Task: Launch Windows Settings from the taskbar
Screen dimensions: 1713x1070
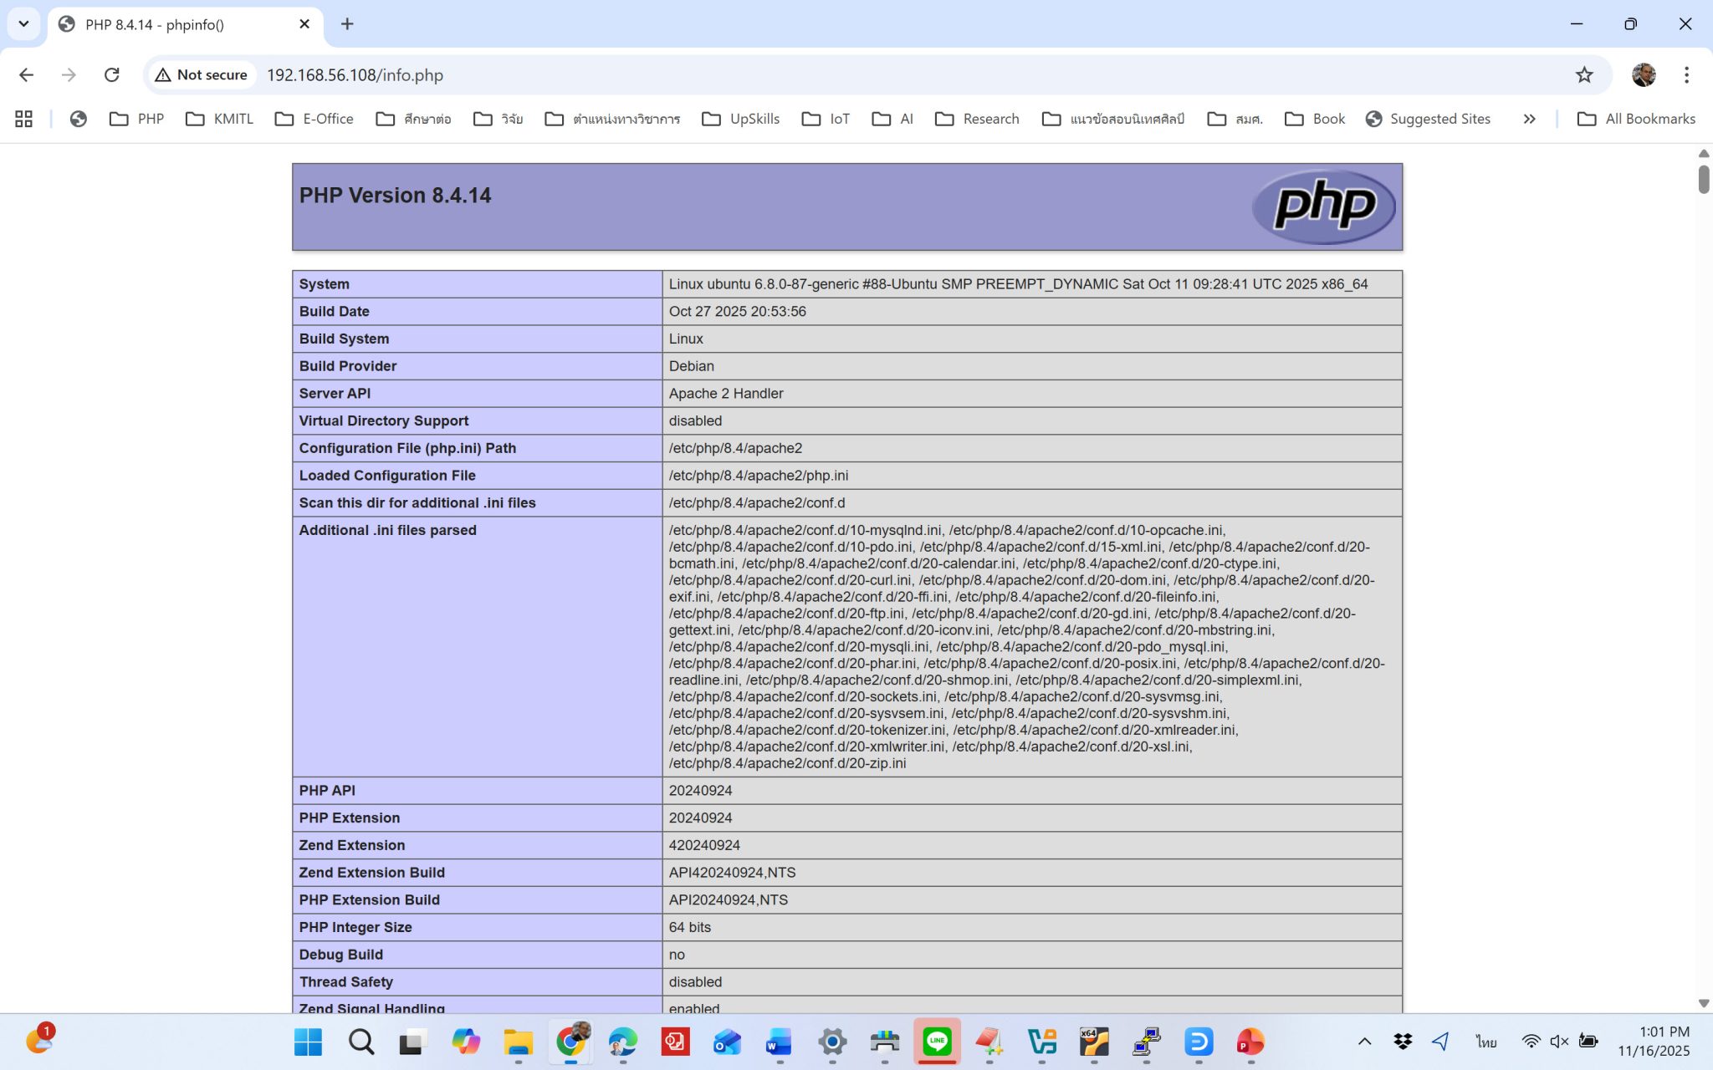Action: (x=831, y=1042)
